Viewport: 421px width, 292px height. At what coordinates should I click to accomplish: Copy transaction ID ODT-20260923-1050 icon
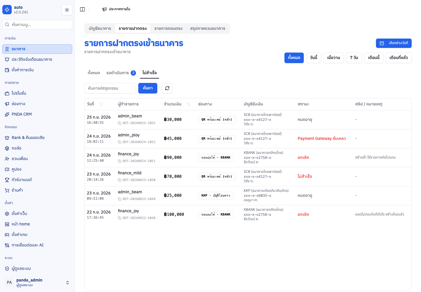pos(120,180)
